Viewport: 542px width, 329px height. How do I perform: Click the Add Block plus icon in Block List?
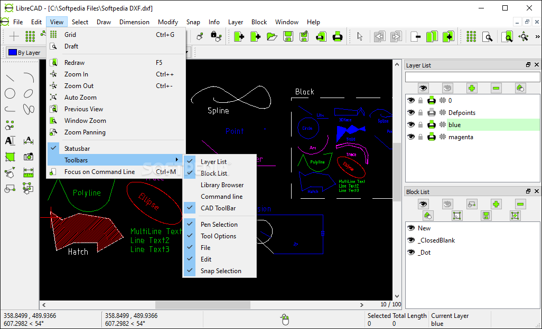(x=496, y=204)
